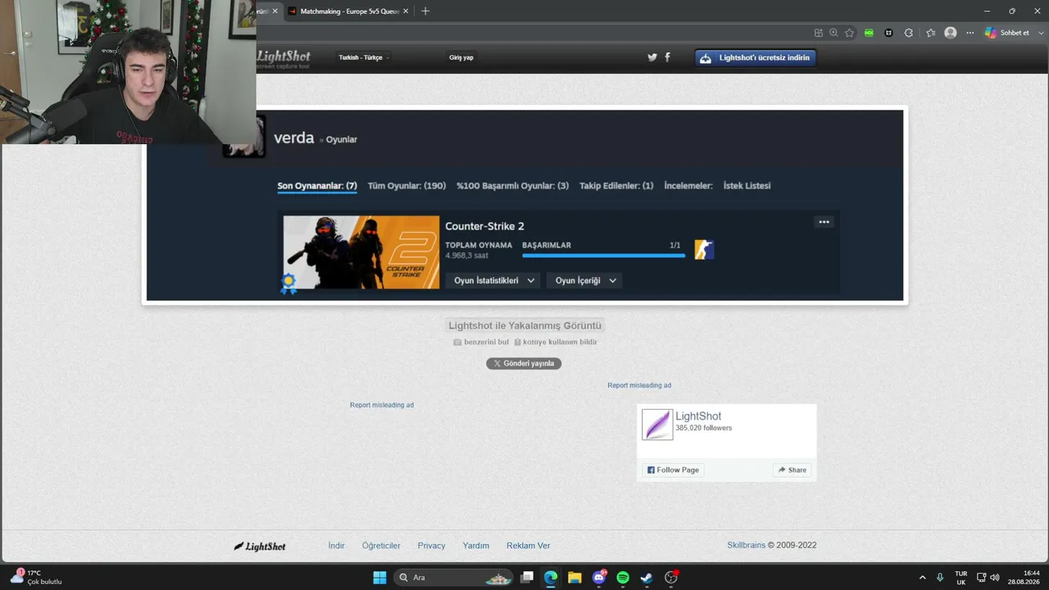This screenshot has width=1049, height=590.
Task: Add this page to favorites with the star icon
Action: [x=849, y=33]
